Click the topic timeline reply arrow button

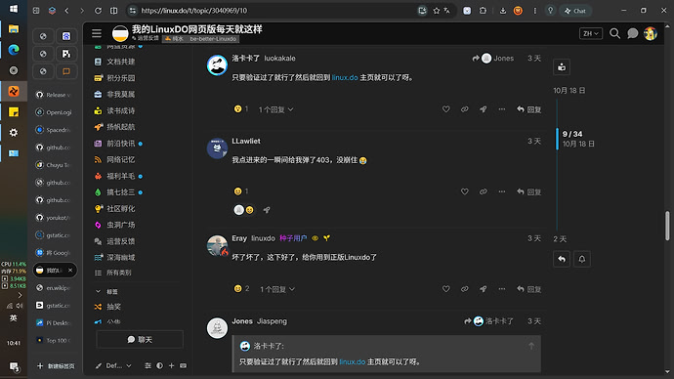(x=562, y=259)
